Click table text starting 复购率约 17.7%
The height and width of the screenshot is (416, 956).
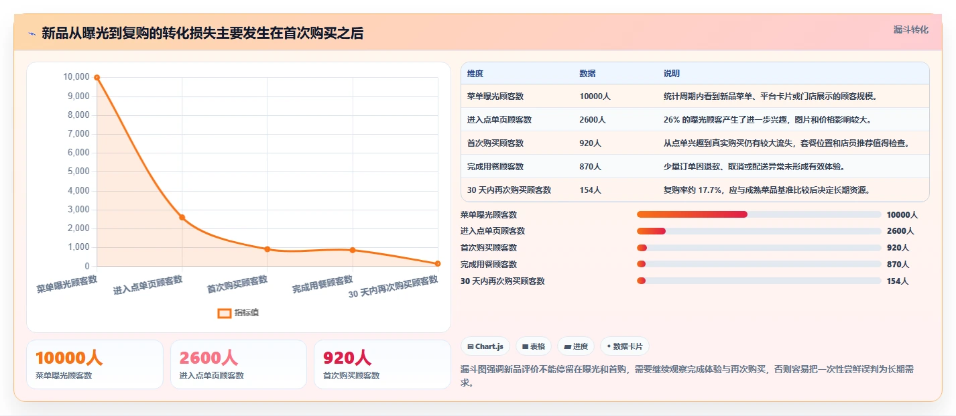tap(767, 190)
